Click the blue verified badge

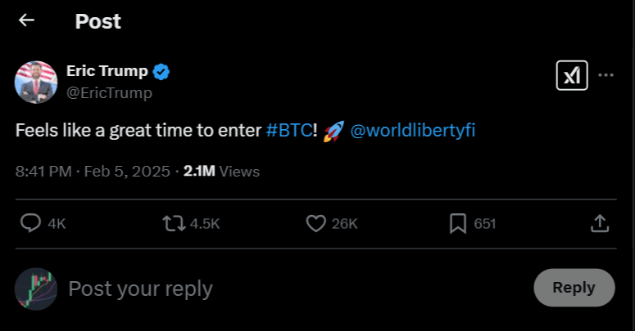pos(161,72)
